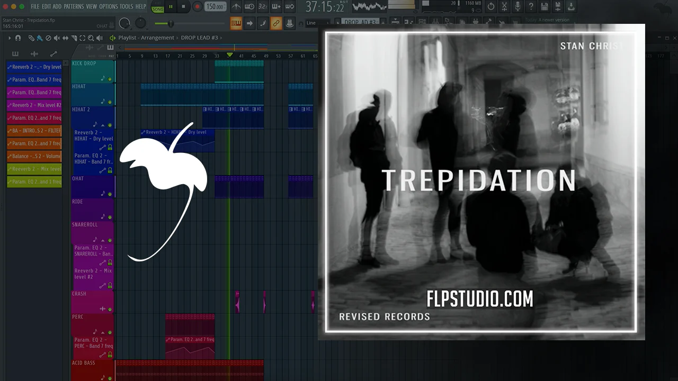Select the select tool in playlist
The height and width of the screenshot is (381, 678).
click(x=82, y=38)
